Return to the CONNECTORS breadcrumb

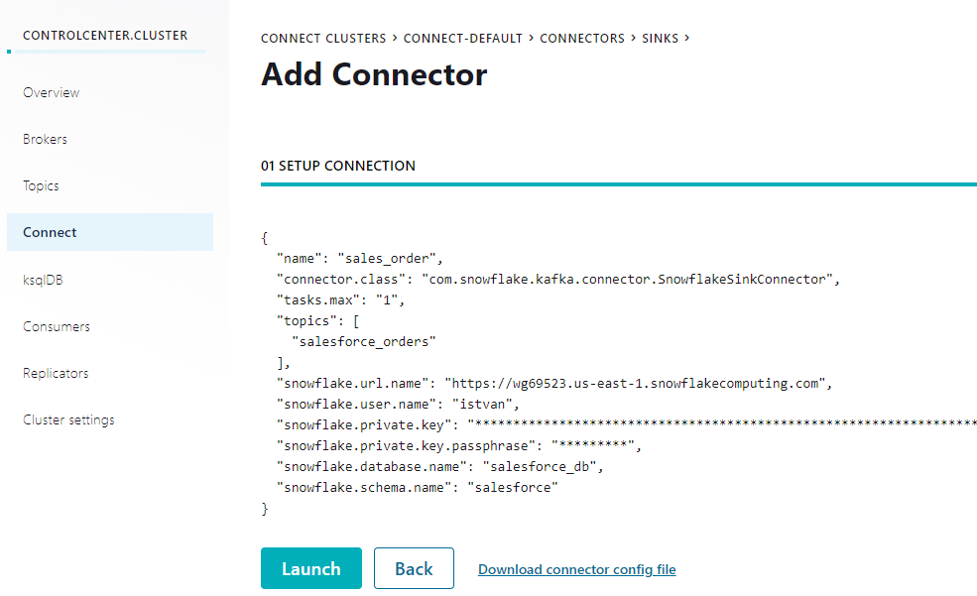582,38
